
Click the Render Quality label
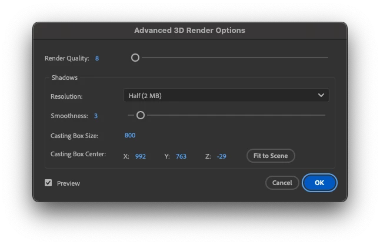[67, 58]
